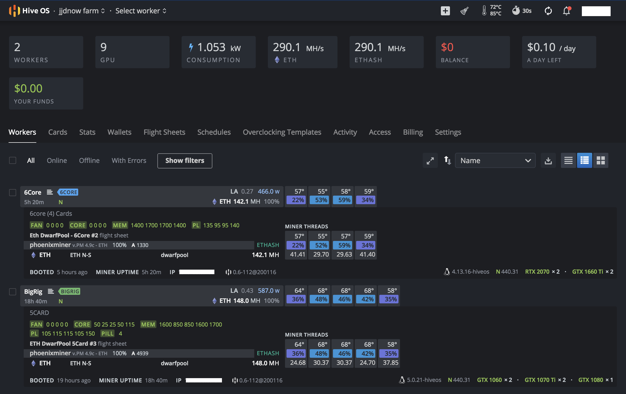The height and width of the screenshot is (394, 626).
Task: Switch to the Cards tab
Action: pyautogui.click(x=58, y=132)
